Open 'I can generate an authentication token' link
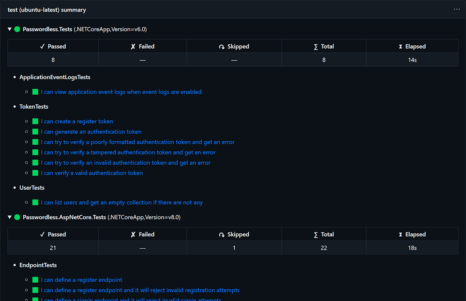 (x=91, y=132)
